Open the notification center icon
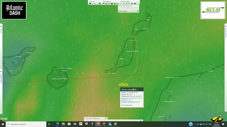227x127 pixels. (x=223, y=124)
